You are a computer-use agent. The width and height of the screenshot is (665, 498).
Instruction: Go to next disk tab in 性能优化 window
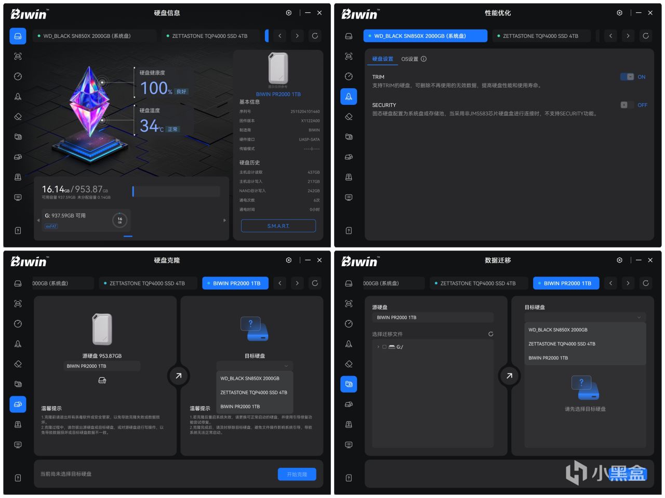pyautogui.click(x=628, y=36)
